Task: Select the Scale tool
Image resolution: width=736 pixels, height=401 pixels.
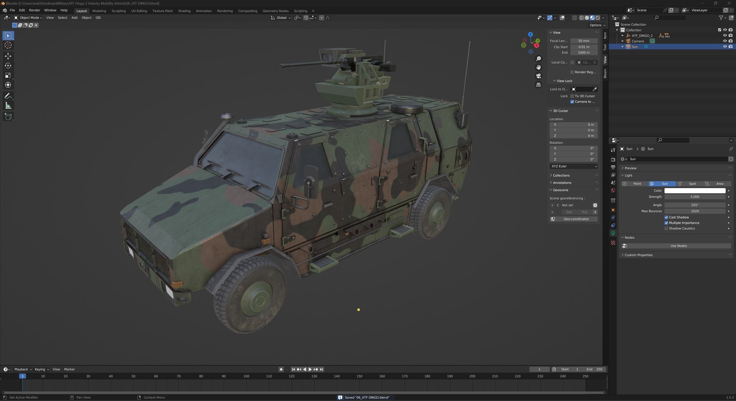Action: point(8,75)
